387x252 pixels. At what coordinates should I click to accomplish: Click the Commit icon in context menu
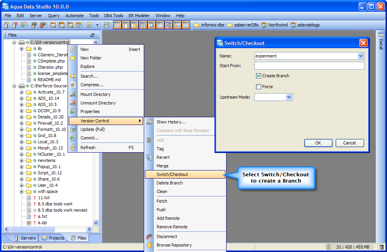[x=73, y=138]
